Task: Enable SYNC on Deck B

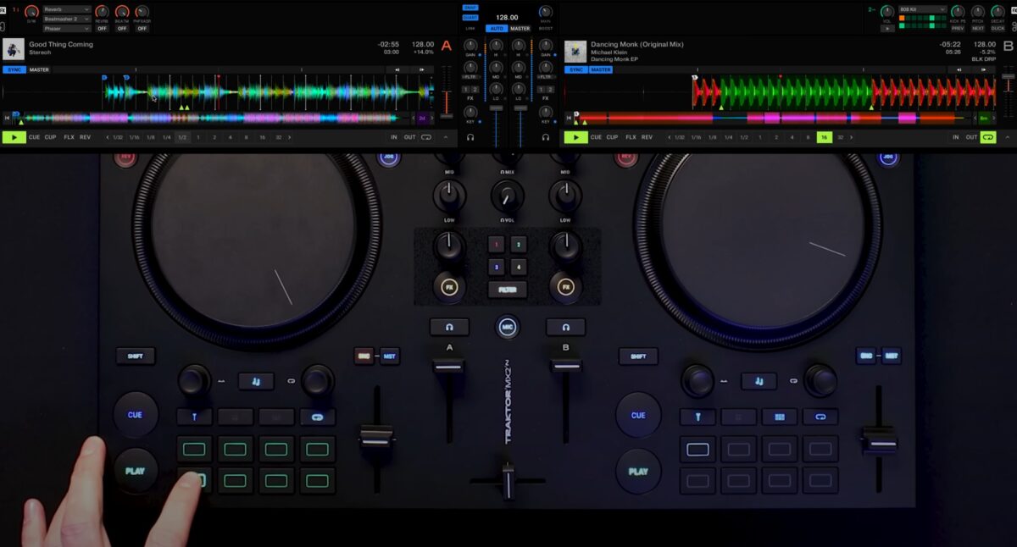Action: coord(578,69)
